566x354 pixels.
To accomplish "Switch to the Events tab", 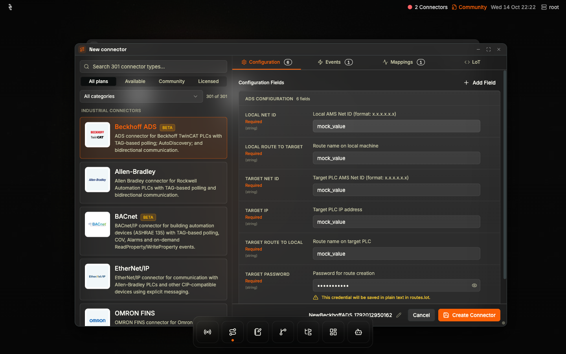I will click(x=335, y=62).
